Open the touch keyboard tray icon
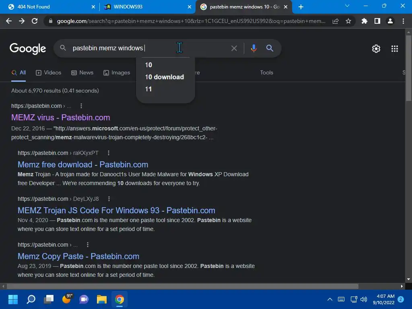The width and height of the screenshot is (412, 309). pyautogui.click(x=341, y=299)
